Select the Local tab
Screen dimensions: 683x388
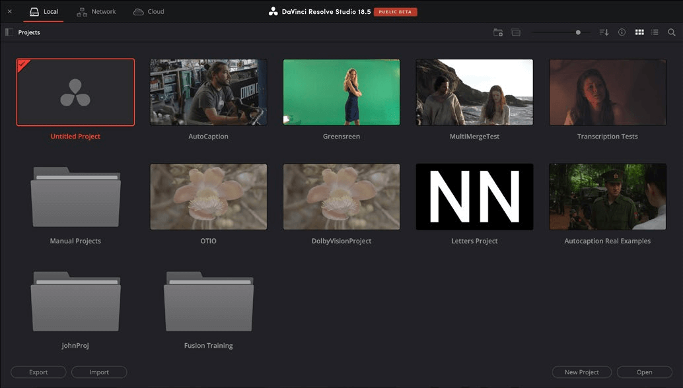pyautogui.click(x=44, y=12)
